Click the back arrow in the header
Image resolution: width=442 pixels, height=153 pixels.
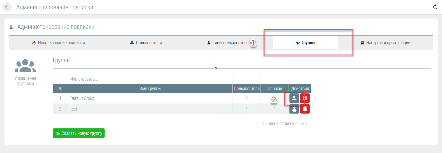click(x=7, y=7)
